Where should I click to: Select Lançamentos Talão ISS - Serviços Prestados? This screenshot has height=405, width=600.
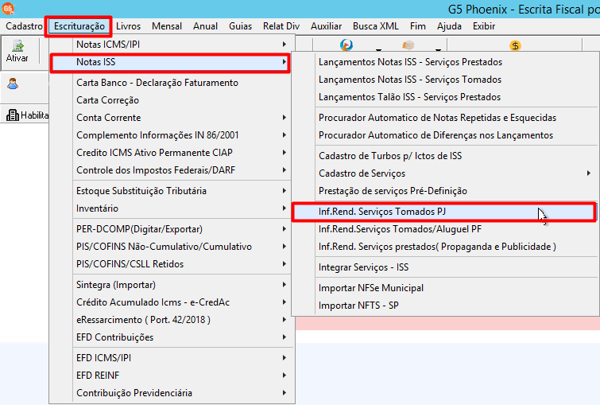[x=446, y=97]
